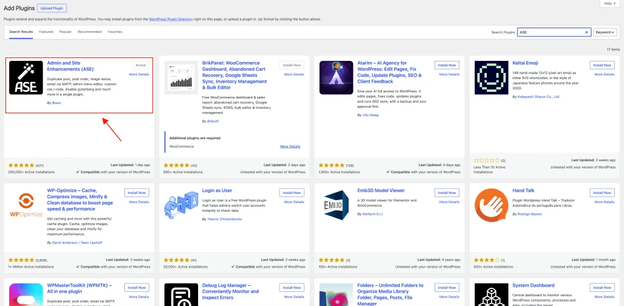The width and height of the screenshot is (624, 306).
Task: Click the Hand Talk orange hand icon
Action: pos(492,205)
